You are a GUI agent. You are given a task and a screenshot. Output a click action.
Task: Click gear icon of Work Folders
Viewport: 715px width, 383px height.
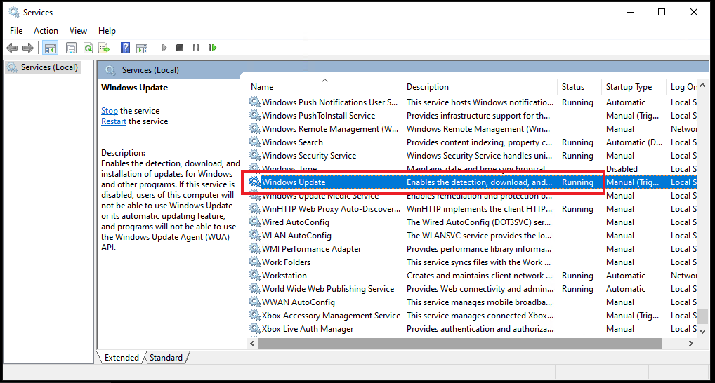tap(254, 262)
